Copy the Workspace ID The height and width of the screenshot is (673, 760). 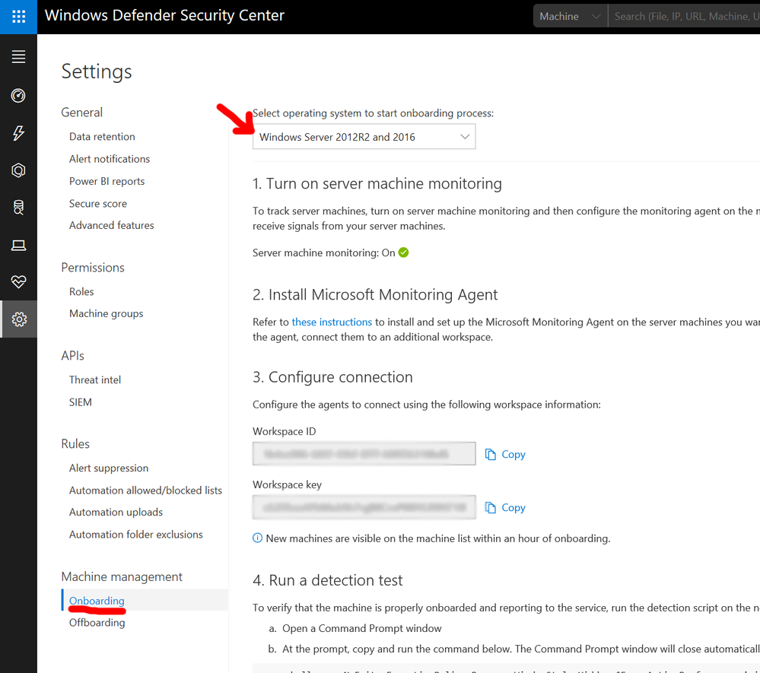click(513, 454)
